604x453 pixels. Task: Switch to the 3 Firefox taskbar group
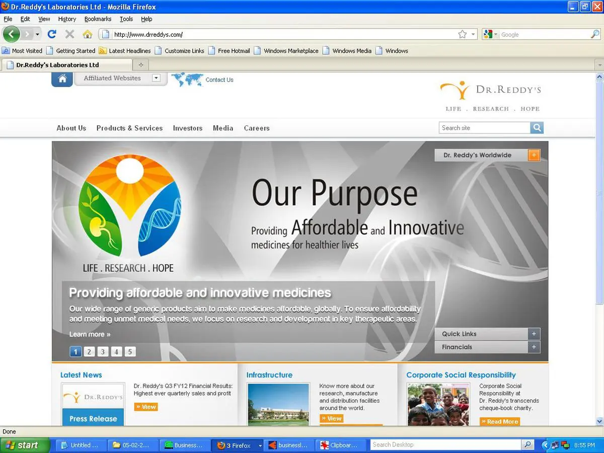[x=238, y=445]
